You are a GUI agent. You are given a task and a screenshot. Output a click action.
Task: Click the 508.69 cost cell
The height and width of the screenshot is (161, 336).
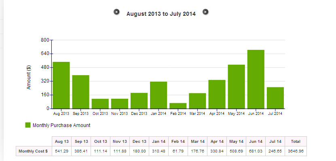coord(237,151)
